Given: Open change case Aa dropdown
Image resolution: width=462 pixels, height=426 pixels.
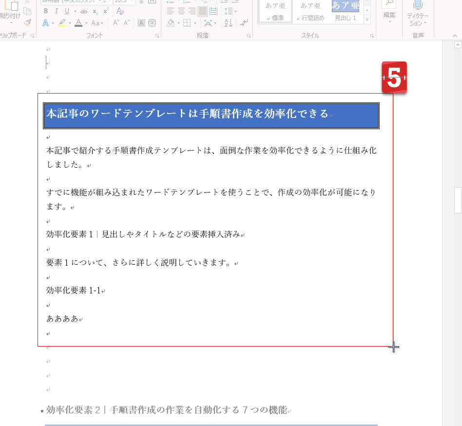Looking at the screenshot, I should (97, 23).
